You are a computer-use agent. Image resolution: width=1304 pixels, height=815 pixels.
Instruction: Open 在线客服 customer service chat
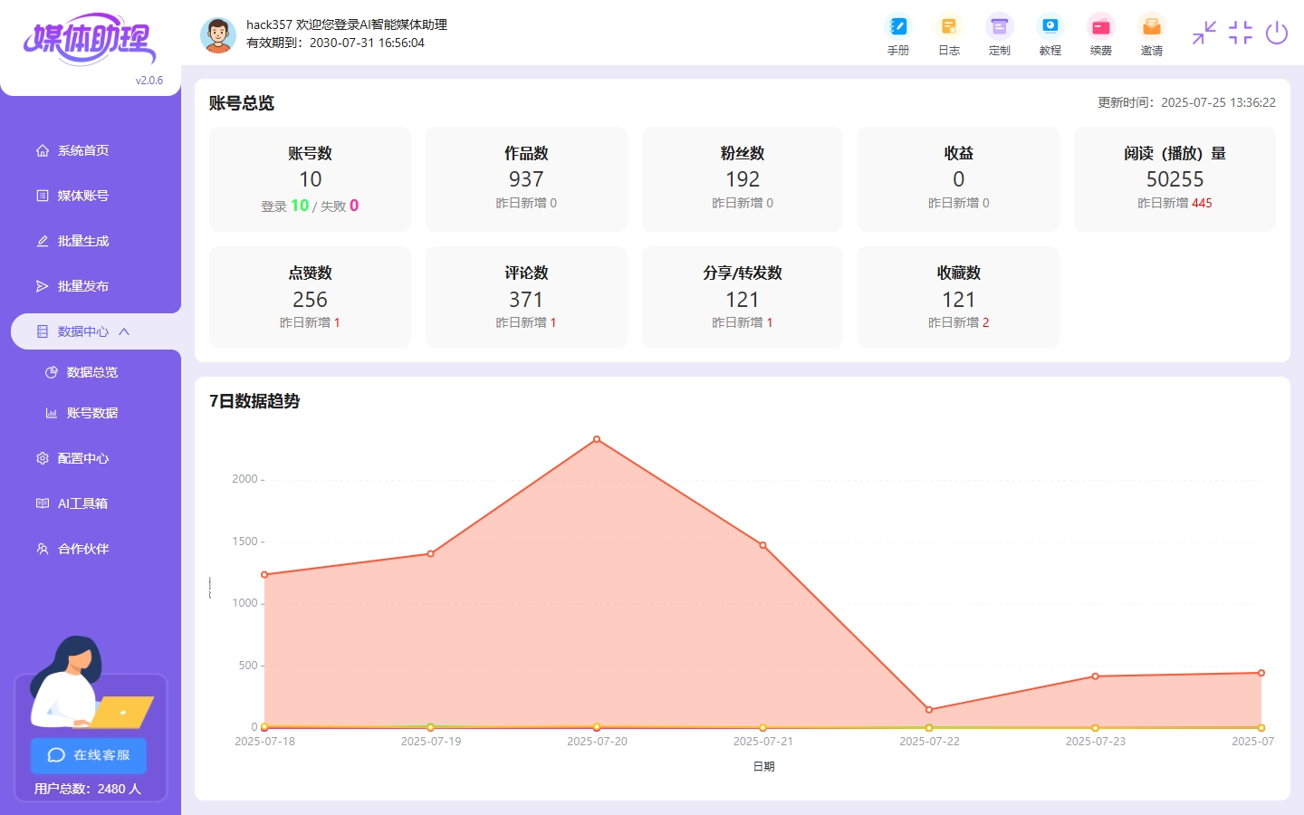[88, 755]
